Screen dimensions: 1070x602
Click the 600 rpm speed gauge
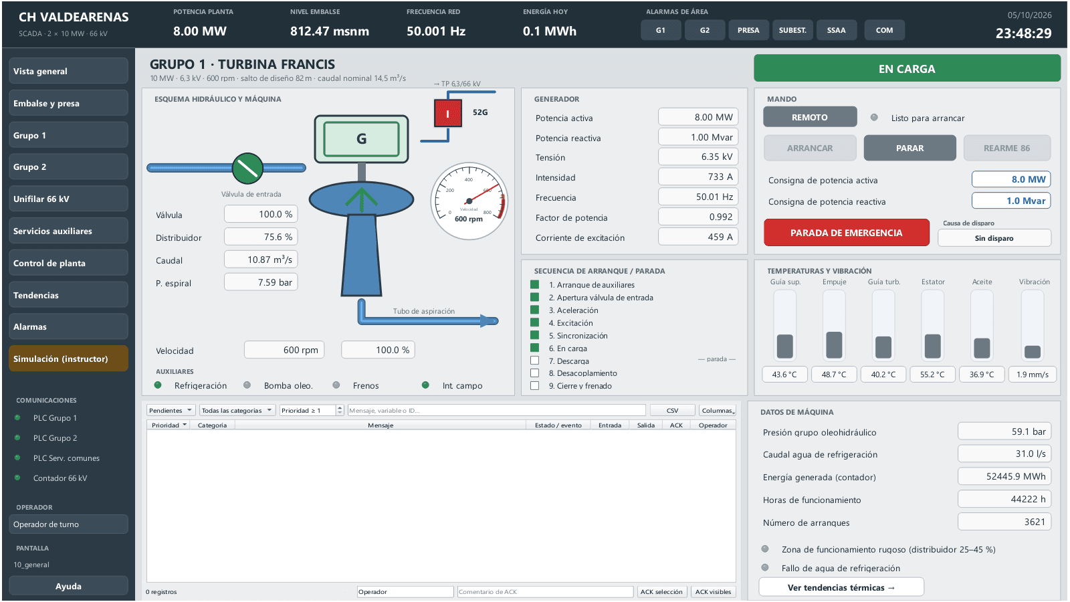click(469, 201)
